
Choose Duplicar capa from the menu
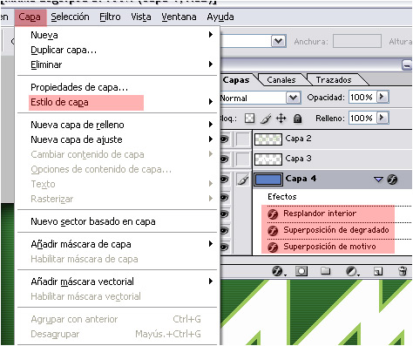tap(118, 50)
